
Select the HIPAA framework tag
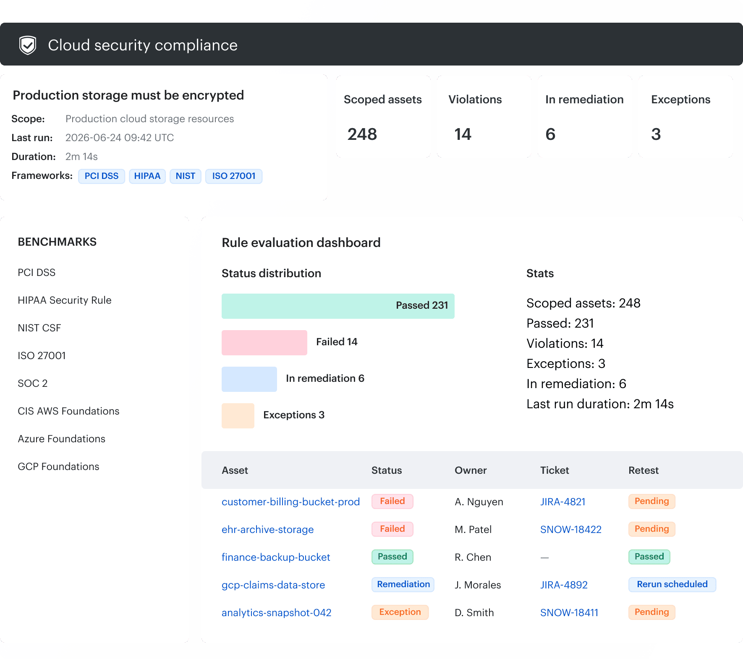(147, 176)
